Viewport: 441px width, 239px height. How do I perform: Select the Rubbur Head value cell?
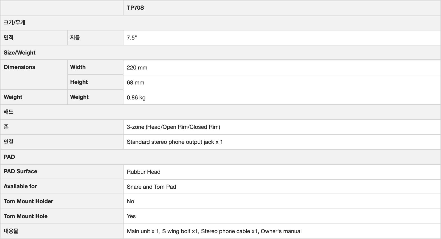144,172
